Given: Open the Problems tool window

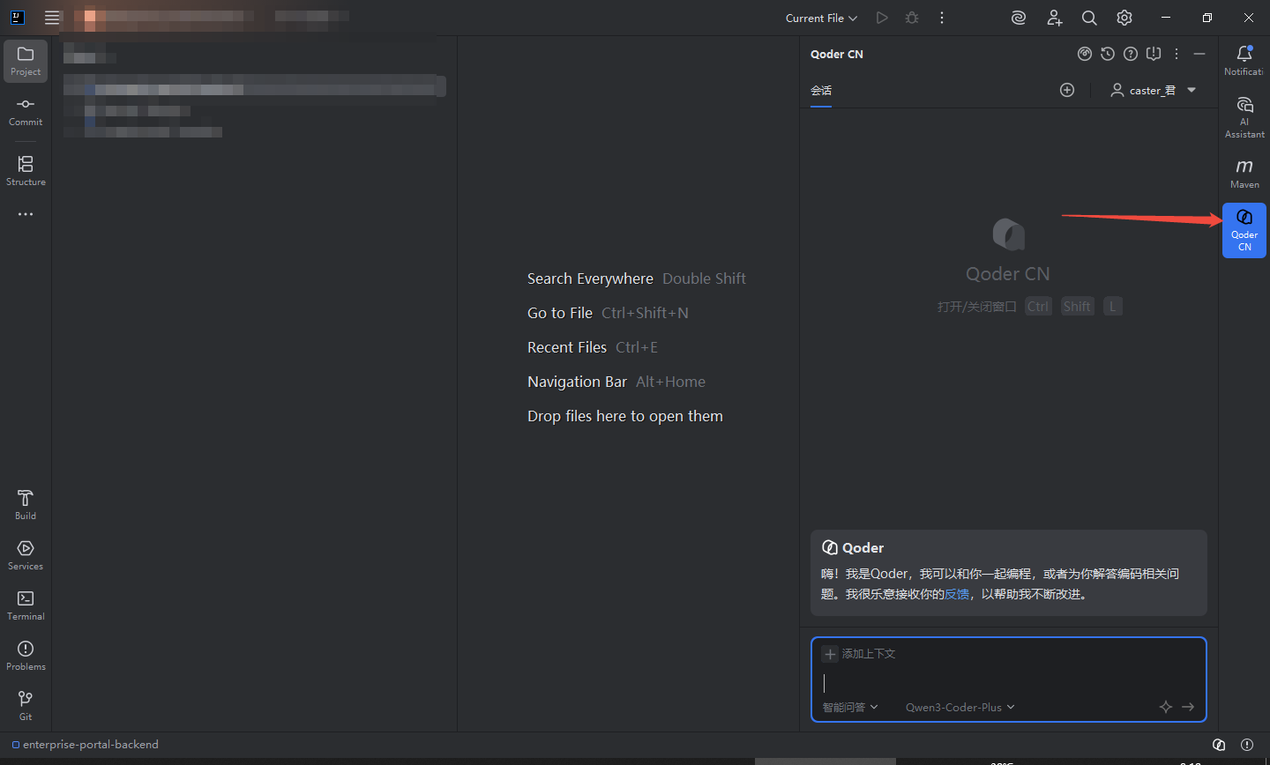Looking at the screenshot, I should (x=26, y=656).
